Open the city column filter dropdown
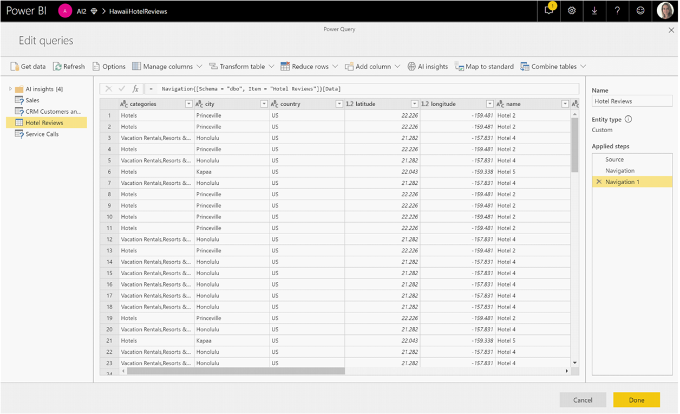Image resolution: width=680 pixels, height=414 pixels. [x=264, y=104]
